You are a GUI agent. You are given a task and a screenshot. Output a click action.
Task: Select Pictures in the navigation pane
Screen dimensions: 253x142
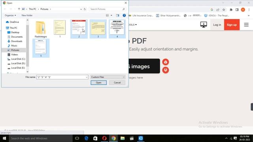13,50
